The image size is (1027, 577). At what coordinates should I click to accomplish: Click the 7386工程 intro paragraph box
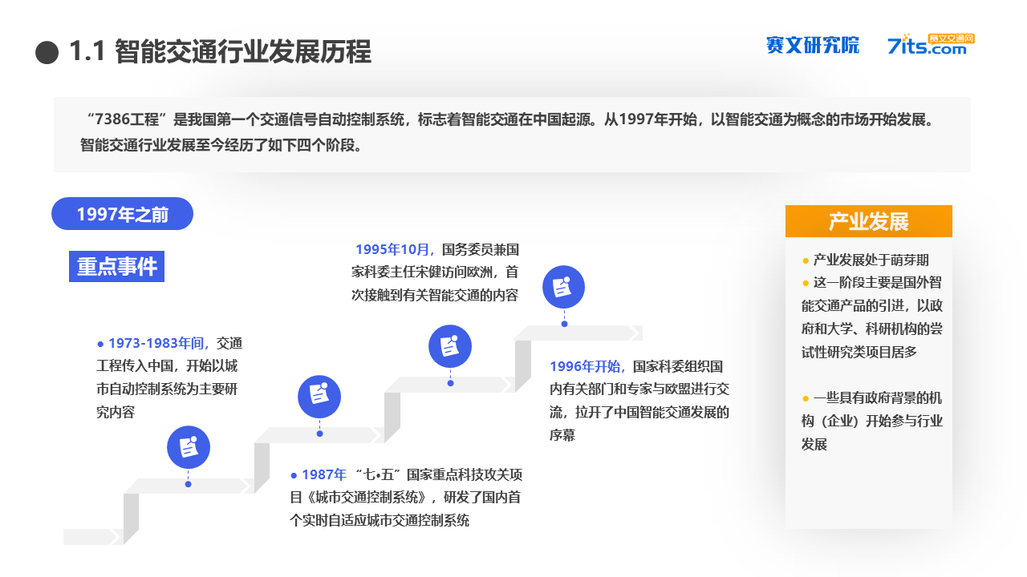[x=512, y=134]
